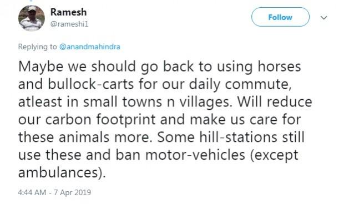Click the Follow button

pos(280,17)
